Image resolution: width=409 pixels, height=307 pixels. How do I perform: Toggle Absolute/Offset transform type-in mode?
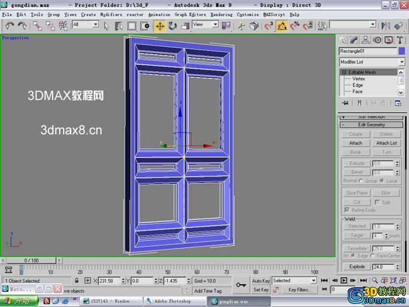(x=88, y=281)
